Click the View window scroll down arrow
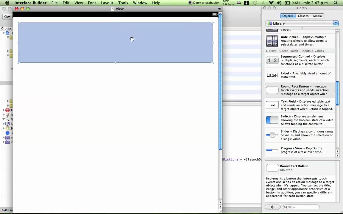This screenshot has height=214, width=343. click(x=220, y=207)
